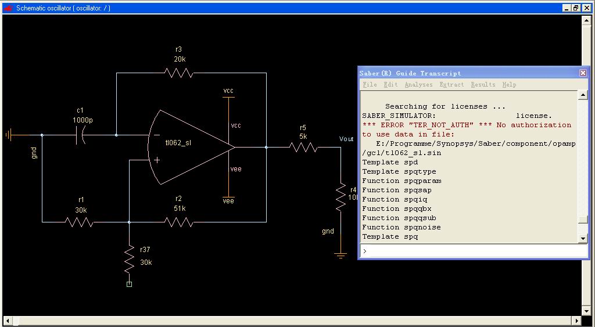Click the '20k' value label of r3
This screenshot has height=327, width=595.
click(180, 59)
